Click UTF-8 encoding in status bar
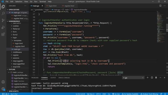This screenshot has width=168, height=95. 98,94
